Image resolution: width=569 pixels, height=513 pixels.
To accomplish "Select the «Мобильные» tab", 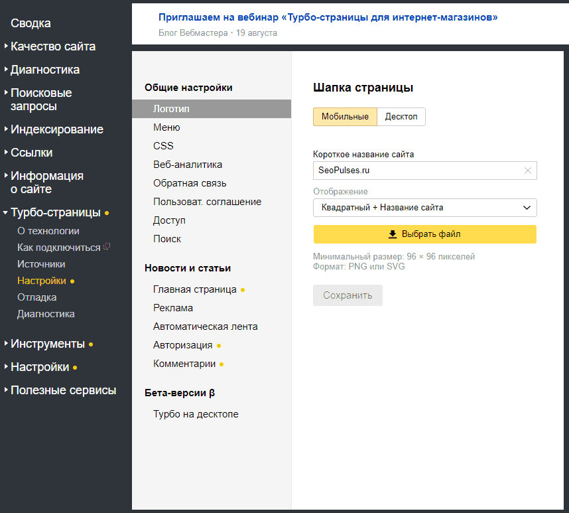I will point(346,116).
